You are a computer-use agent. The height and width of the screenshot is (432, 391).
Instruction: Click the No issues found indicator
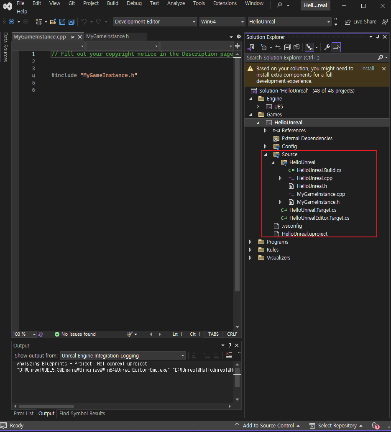[x=75, y=334]
